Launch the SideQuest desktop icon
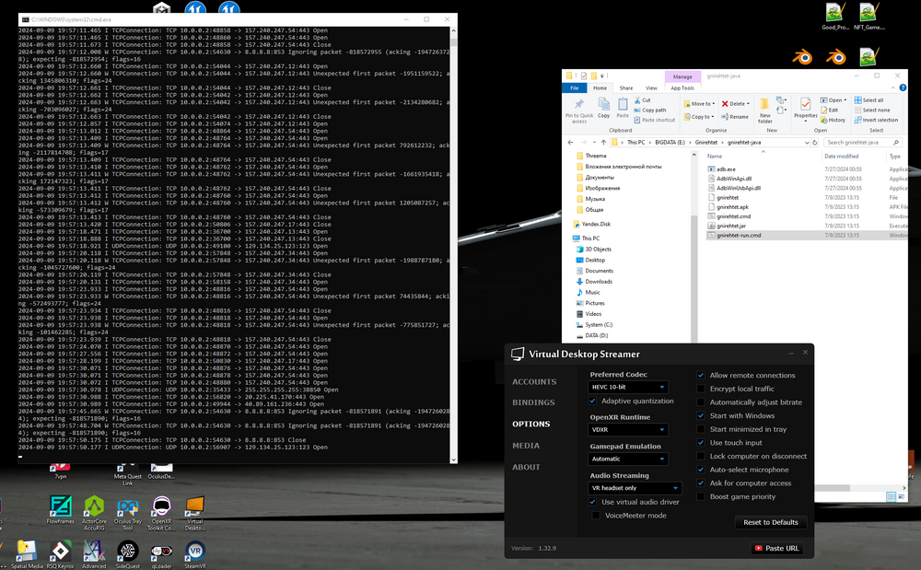 [128, 551]
